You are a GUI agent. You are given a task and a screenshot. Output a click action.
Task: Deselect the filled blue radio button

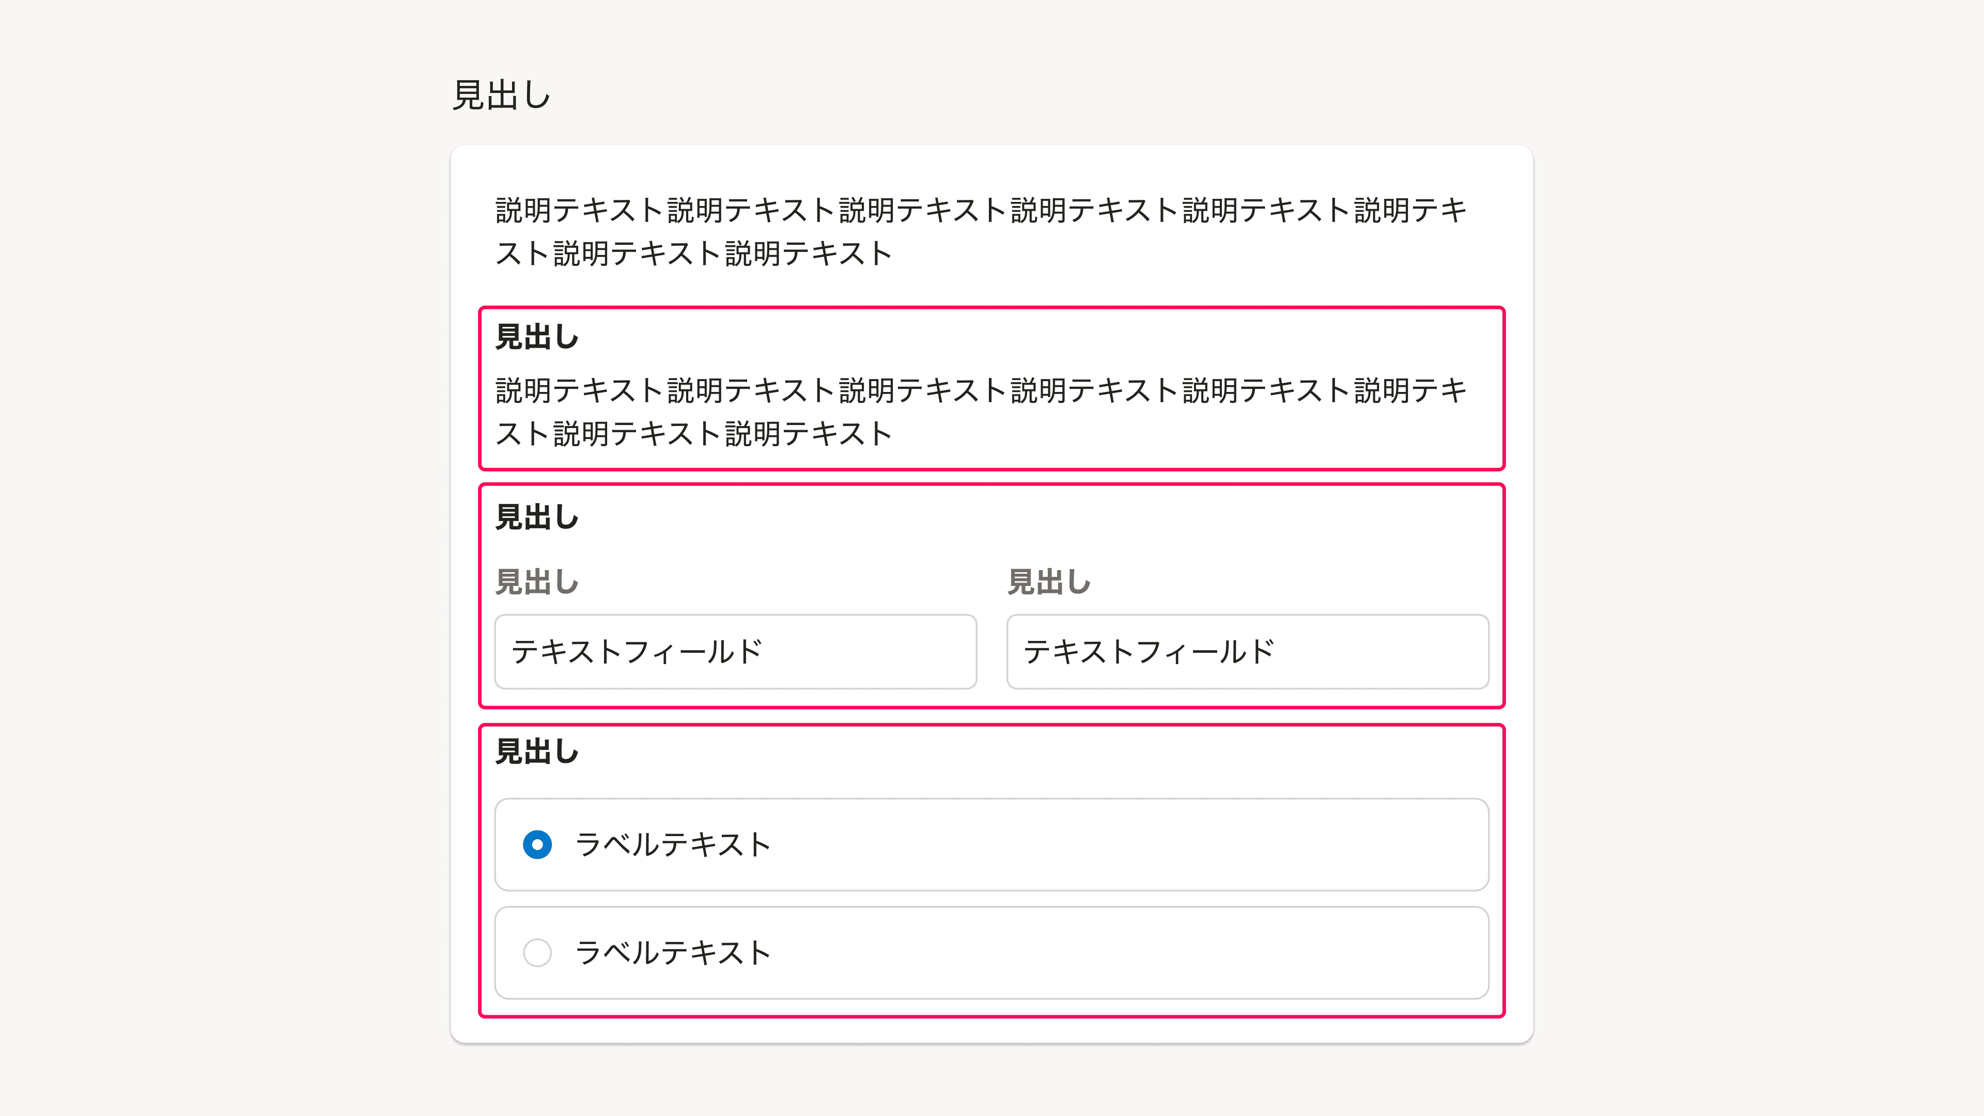pos(537,845)
